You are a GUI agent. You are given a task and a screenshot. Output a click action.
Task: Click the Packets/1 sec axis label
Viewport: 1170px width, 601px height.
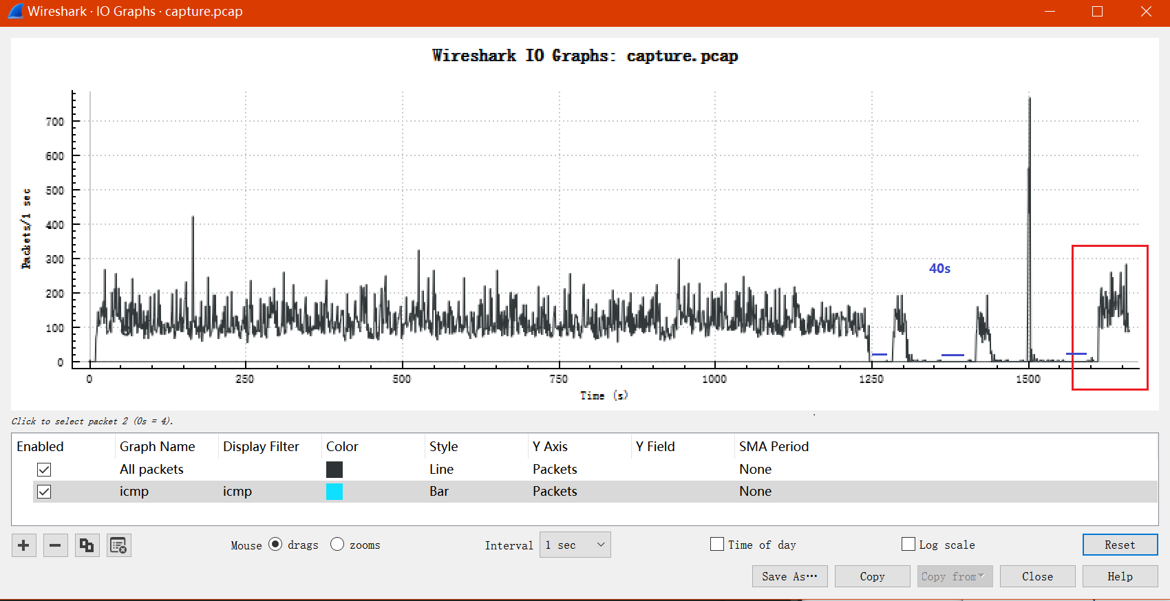[x=26, y=228]
